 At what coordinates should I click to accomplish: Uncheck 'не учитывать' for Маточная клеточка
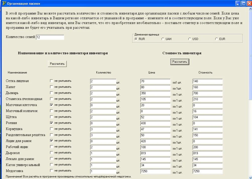click(51, 105)
